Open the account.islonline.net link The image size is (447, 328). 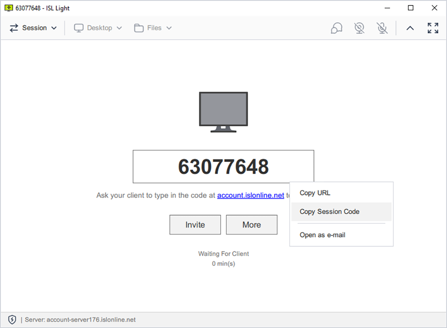point(250,195)
